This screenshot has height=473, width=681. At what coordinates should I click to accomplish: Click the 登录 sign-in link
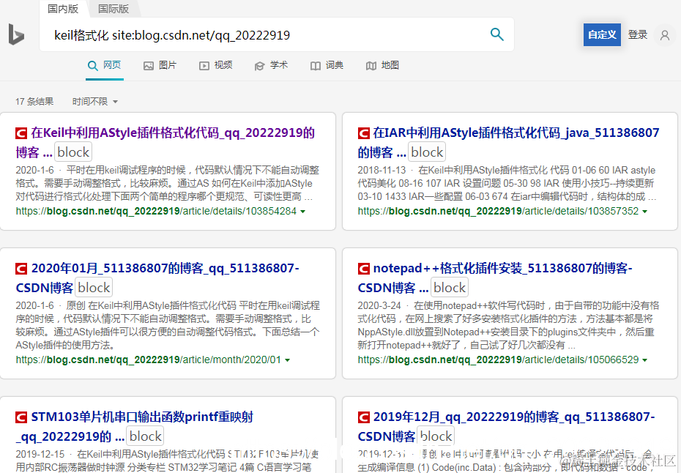[638, 34]
